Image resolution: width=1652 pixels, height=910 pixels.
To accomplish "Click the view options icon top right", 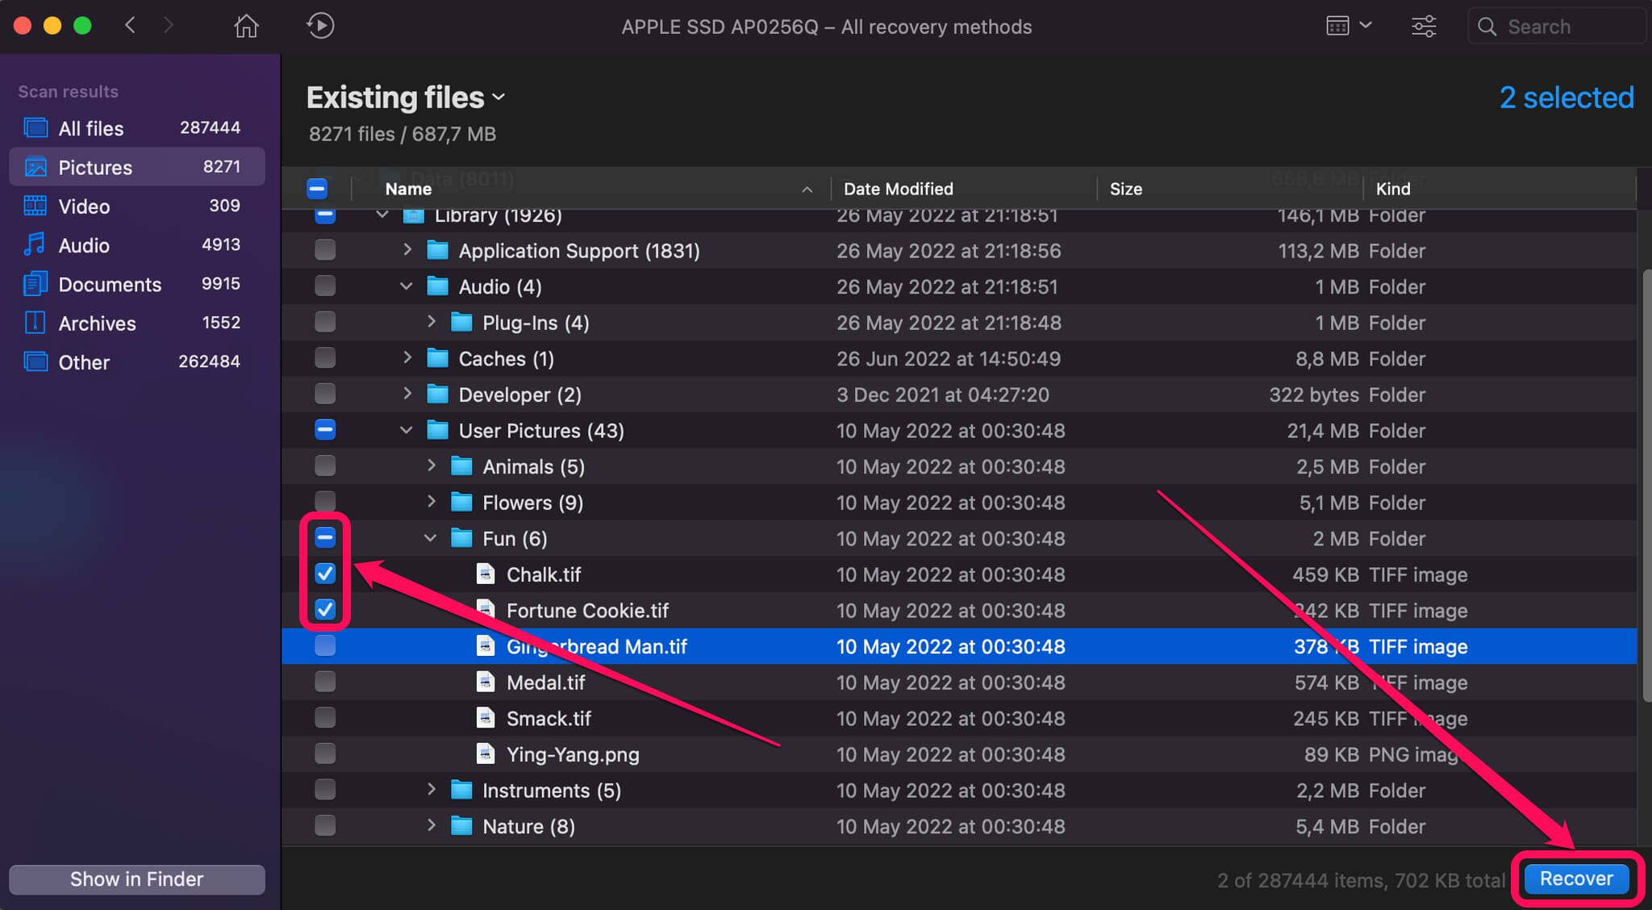I will tap(1344, 25).
